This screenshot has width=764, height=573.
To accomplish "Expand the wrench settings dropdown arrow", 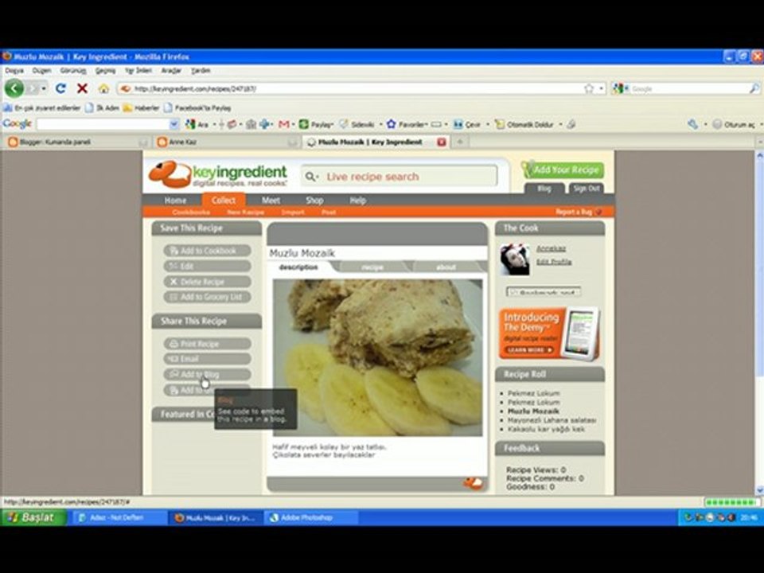I will [x=705, y=124].
